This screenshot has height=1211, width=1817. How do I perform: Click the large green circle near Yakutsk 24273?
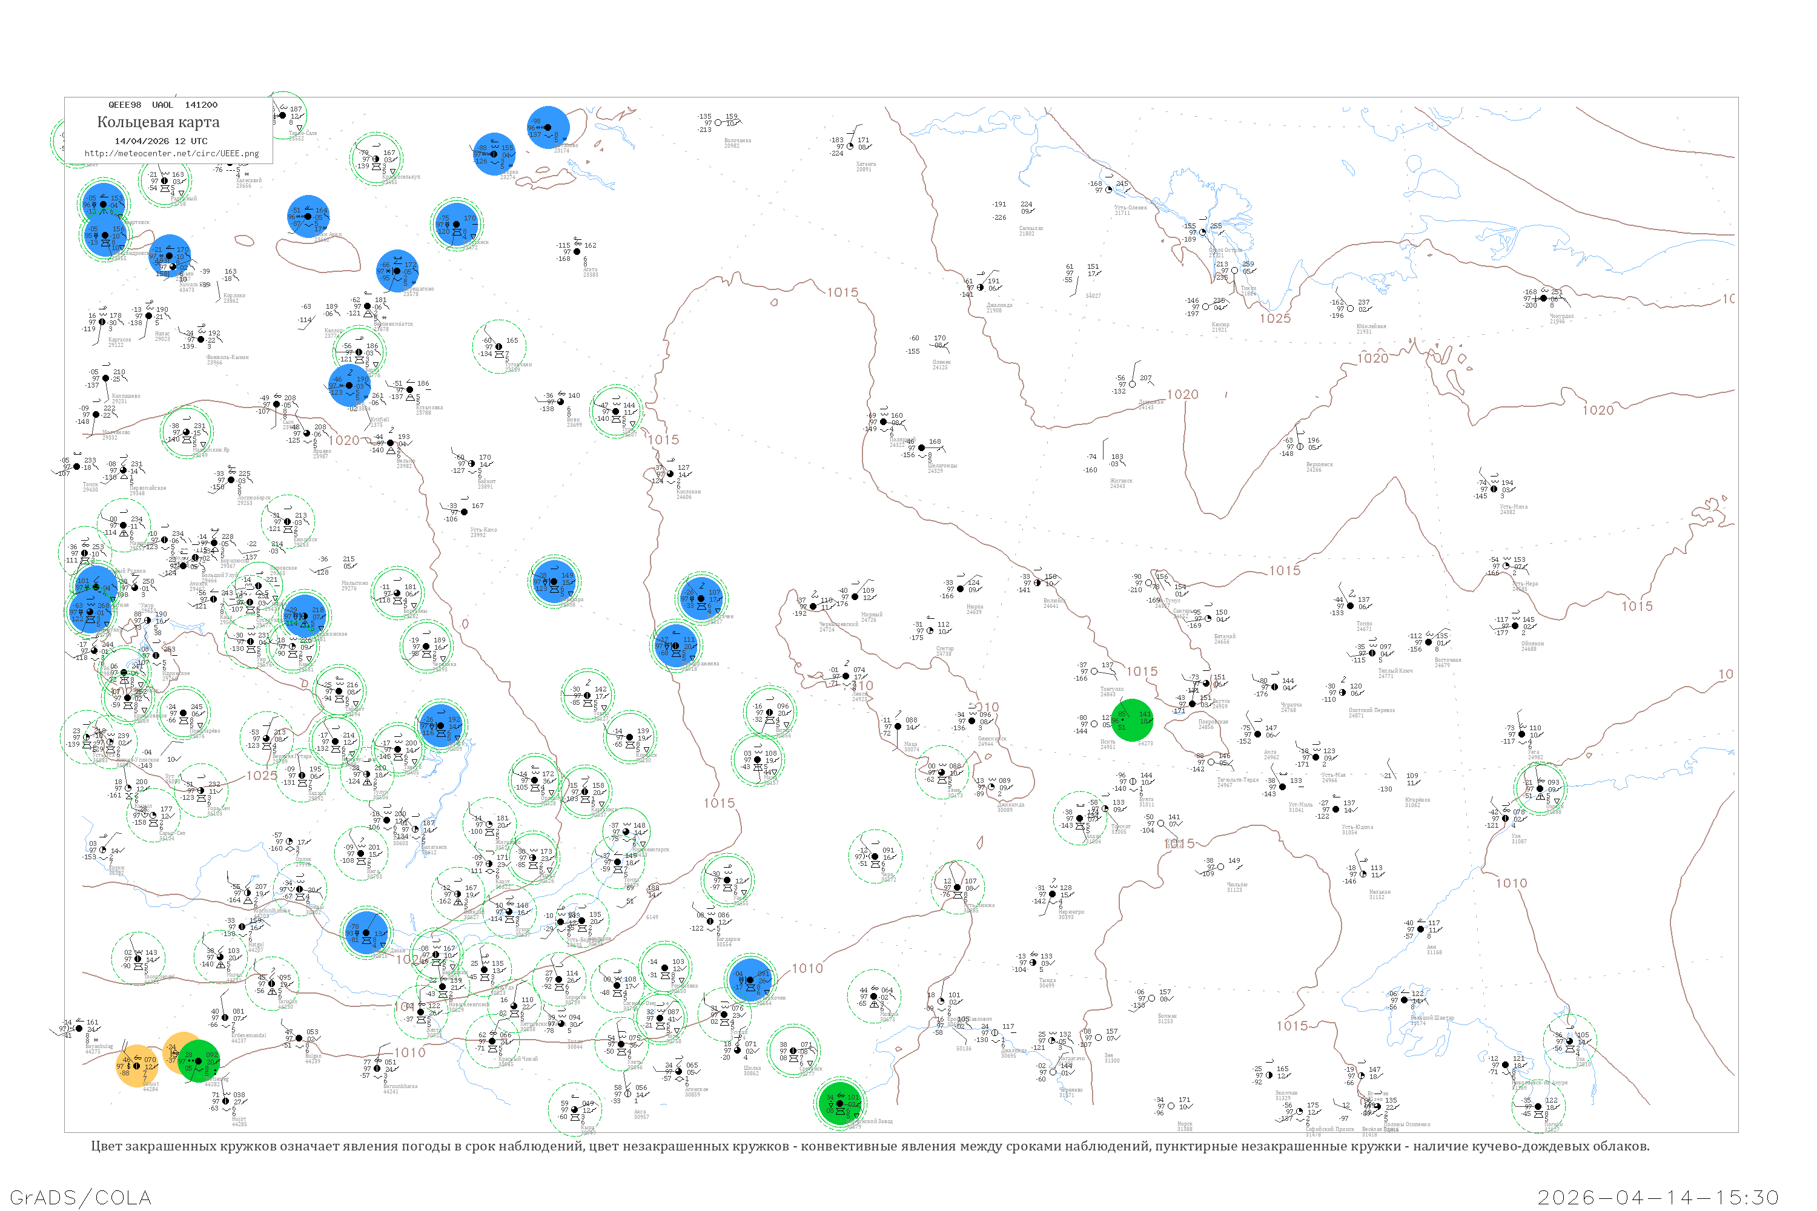tap(1132, 720)
